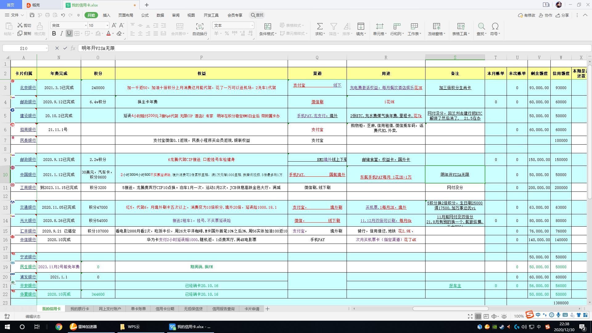Screen dimensions: 592x333
Task: Switch to sheet tab 我的银行卡
Action: pos(80,309)
